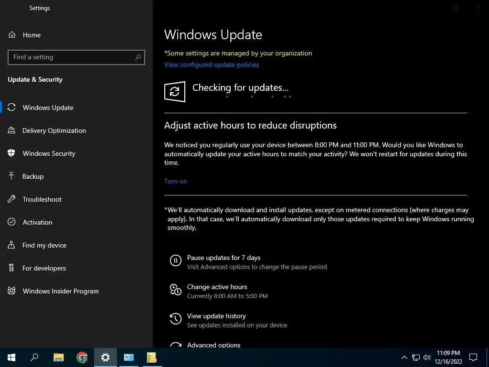Image resolution: width=489 pixels, height=367 pixels.
Task: Open Advanced options
Action: [213, 345]
